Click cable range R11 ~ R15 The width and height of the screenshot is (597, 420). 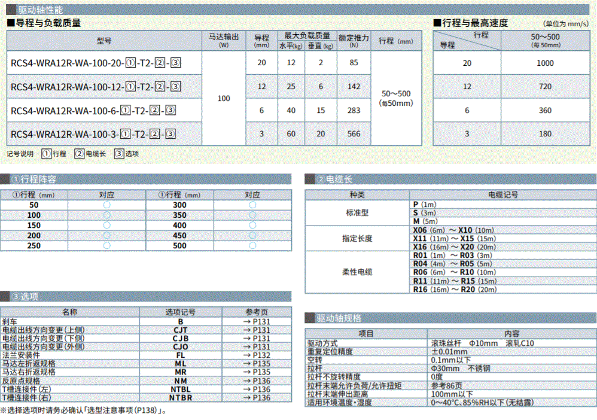(455, 281)
